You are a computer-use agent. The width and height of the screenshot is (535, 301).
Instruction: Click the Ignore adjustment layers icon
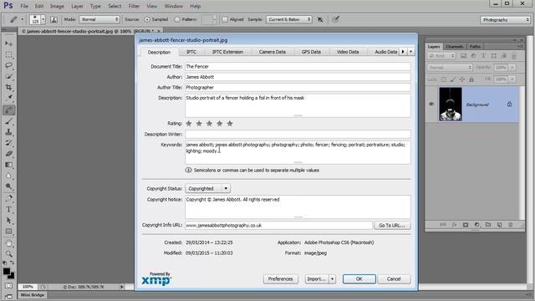[320, 19]
